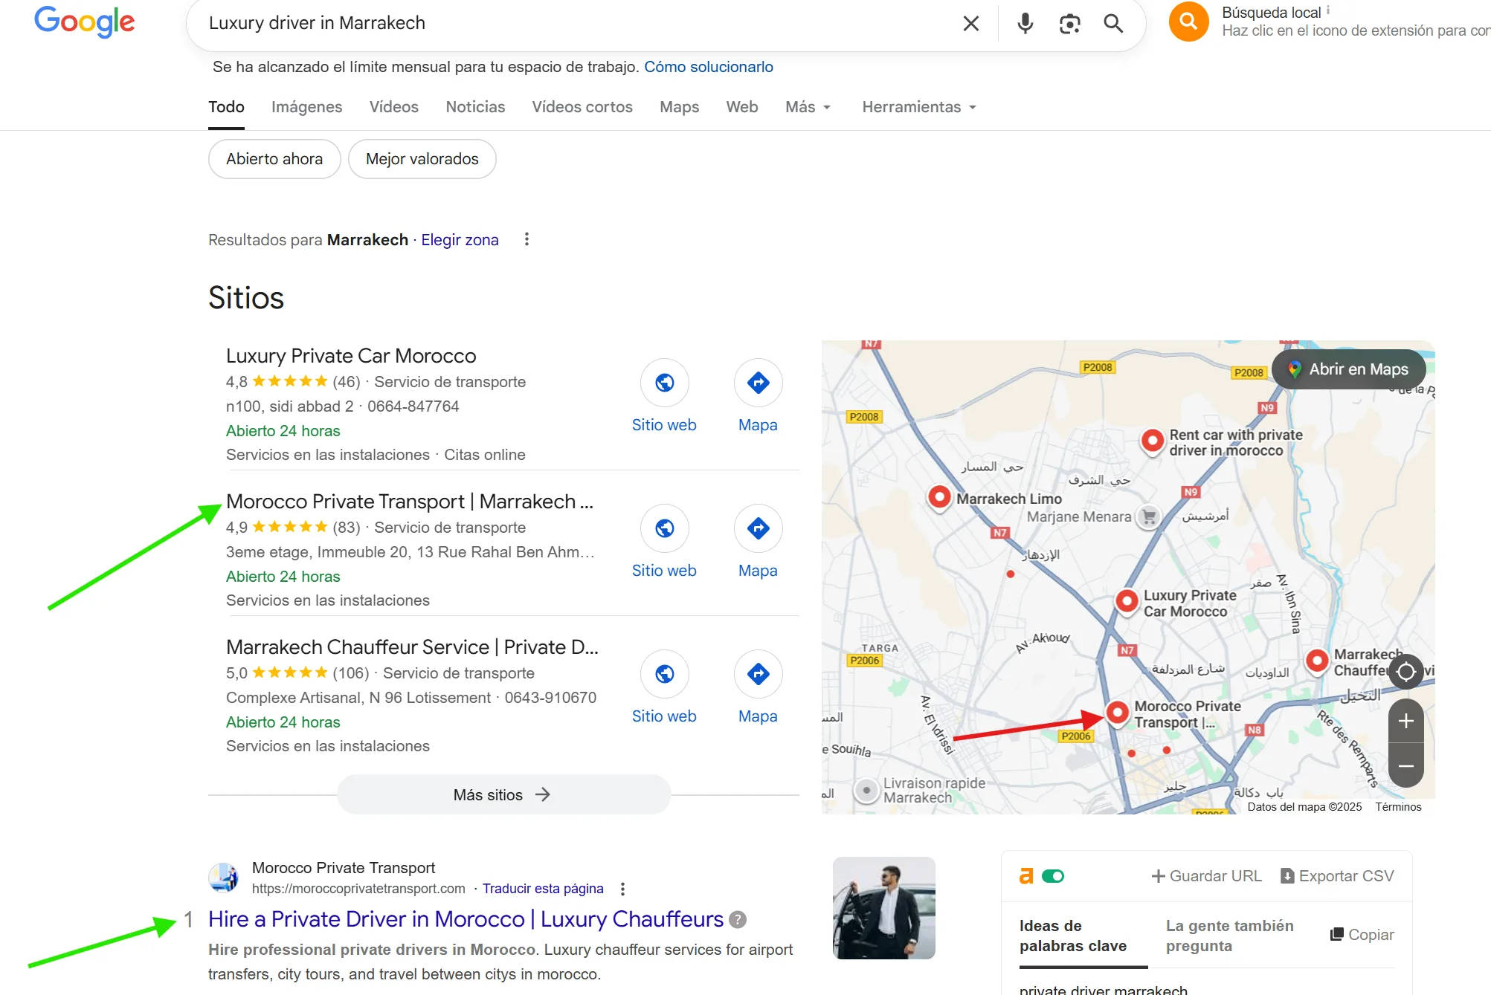The image size is (1491, 995).
Task: Switch to the La gente también pregunta tab
Action: 1229,936
